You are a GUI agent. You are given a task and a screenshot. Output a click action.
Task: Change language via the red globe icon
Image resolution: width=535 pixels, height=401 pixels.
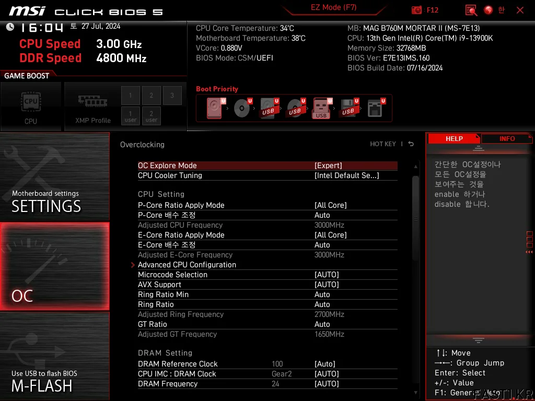pyautogui.click(x=489, y=10)
